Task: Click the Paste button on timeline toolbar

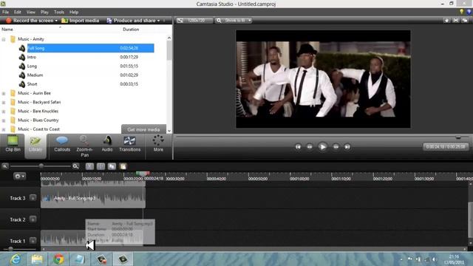Action: click(123, 166)
